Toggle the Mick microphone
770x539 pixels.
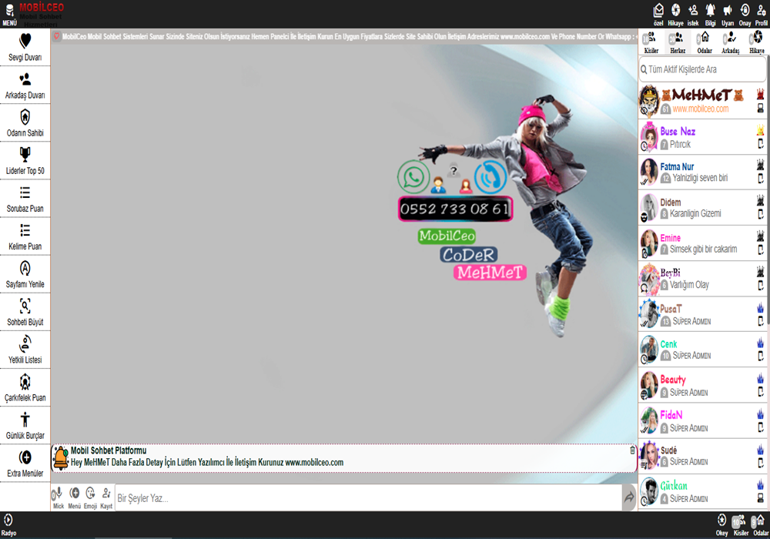pos(58,494)
